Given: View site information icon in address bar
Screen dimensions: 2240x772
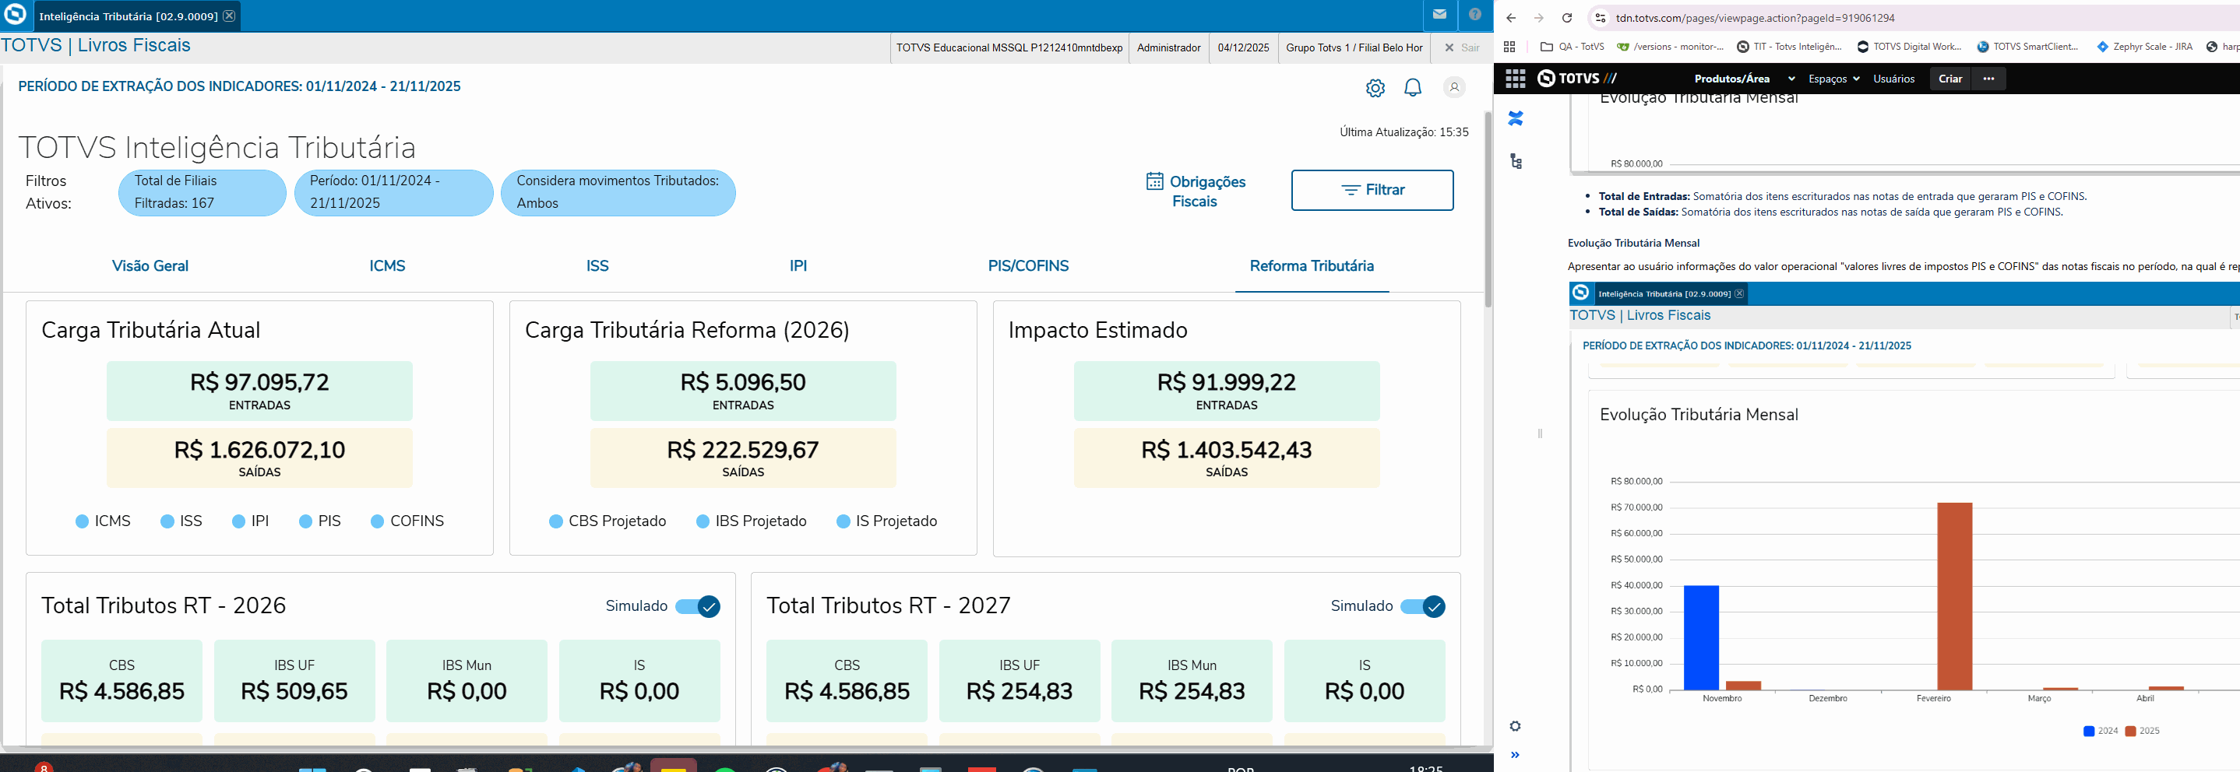Looking at the screenshot, I should point(1599,18).
